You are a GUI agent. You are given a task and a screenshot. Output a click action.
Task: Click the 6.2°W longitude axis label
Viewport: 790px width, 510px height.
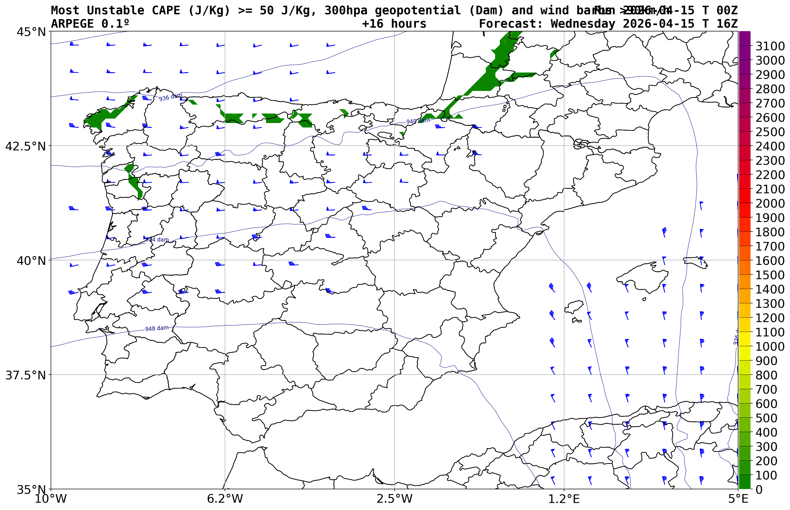[225, 499]
